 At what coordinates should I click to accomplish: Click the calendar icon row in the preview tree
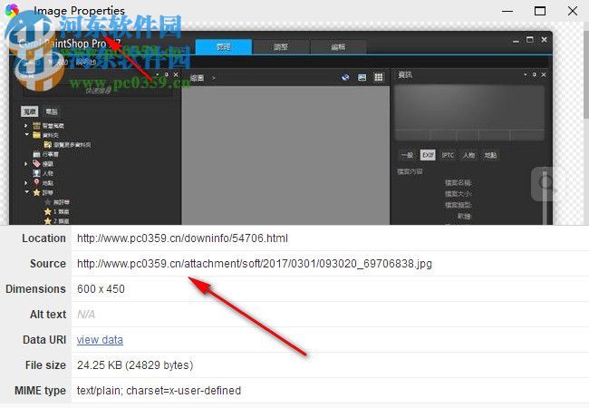coord(45,154)
